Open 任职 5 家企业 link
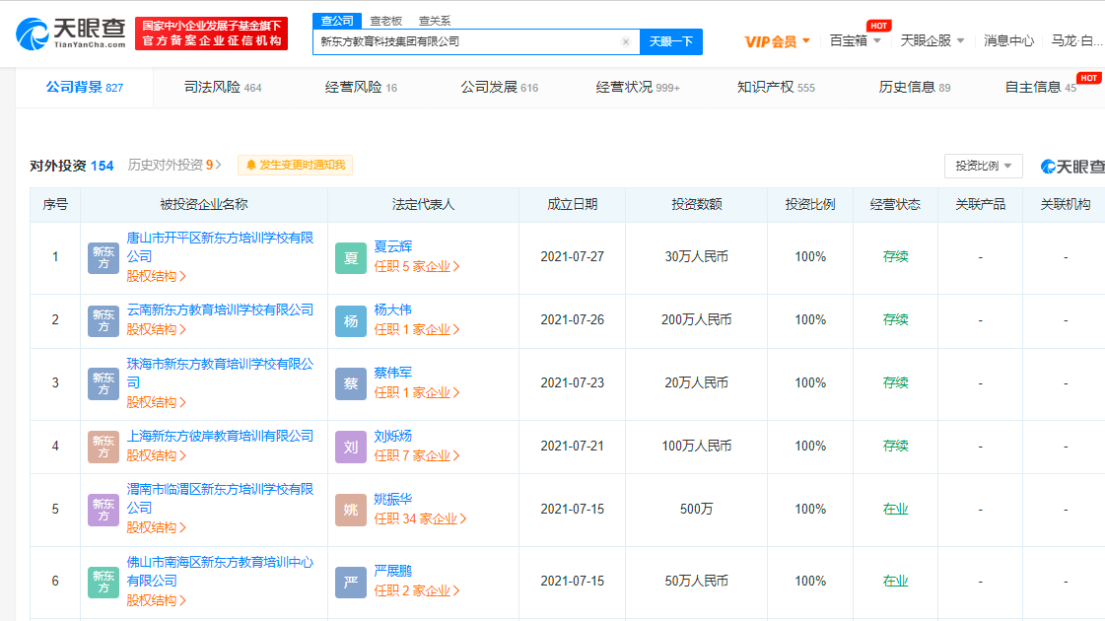The width and height of the screenshot is (1105, 621). tap(417, 266)
